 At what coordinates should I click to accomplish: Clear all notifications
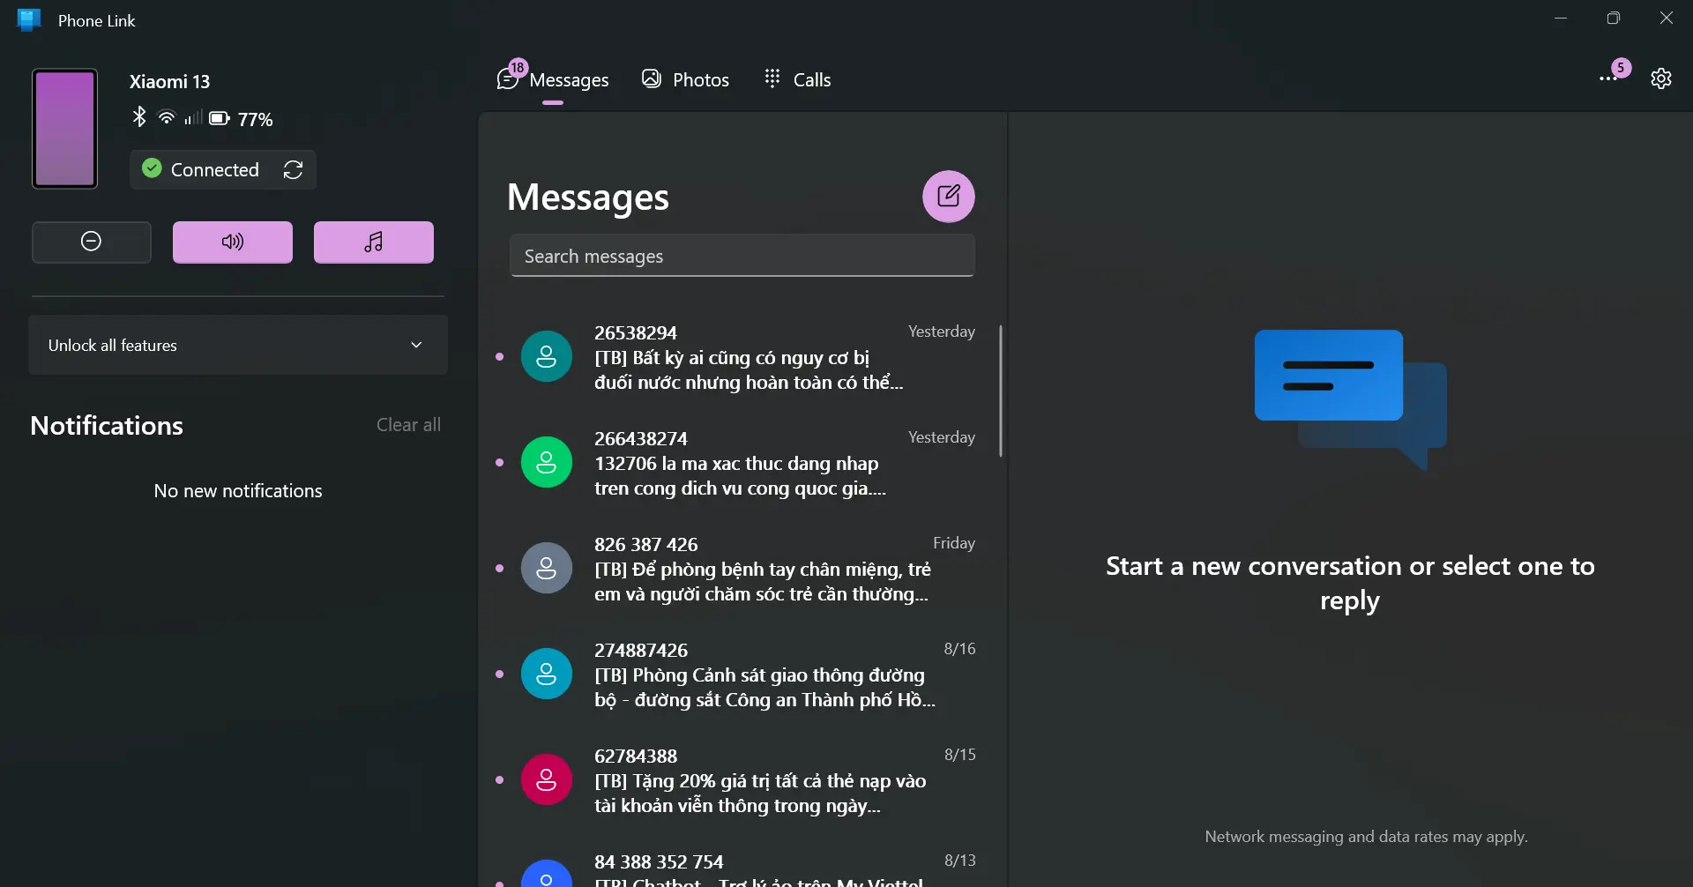[408, 424]
